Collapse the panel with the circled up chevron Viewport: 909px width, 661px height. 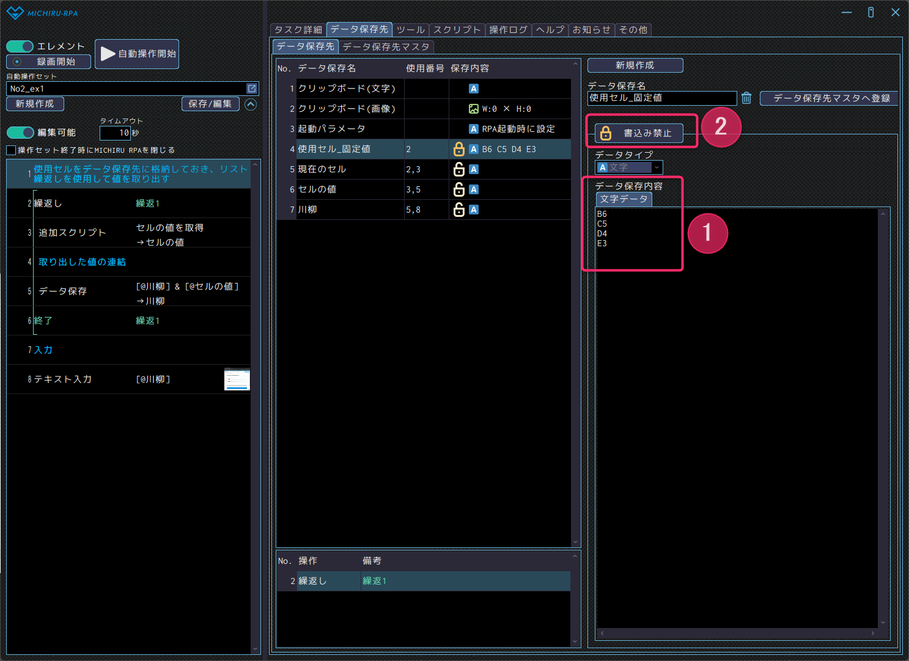pos(251,104)
